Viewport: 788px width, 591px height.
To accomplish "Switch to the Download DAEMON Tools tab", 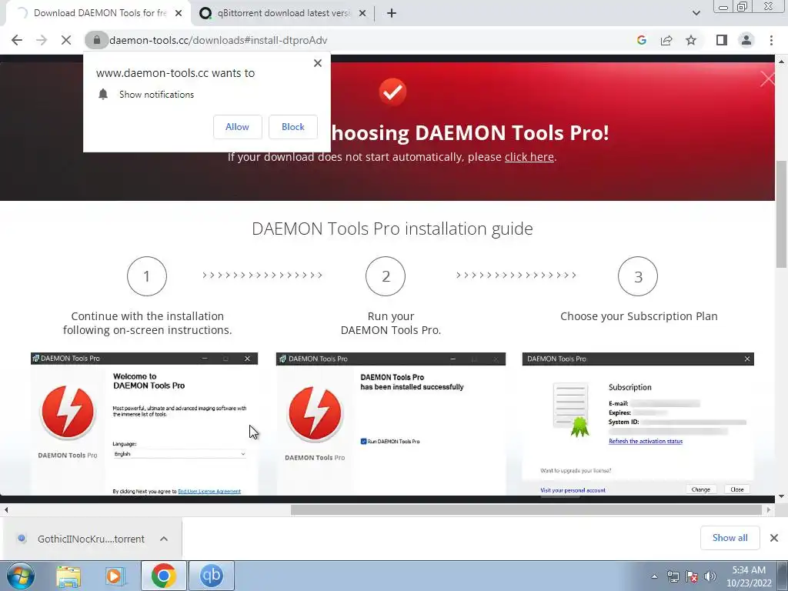I will click(x=98, y=13).
